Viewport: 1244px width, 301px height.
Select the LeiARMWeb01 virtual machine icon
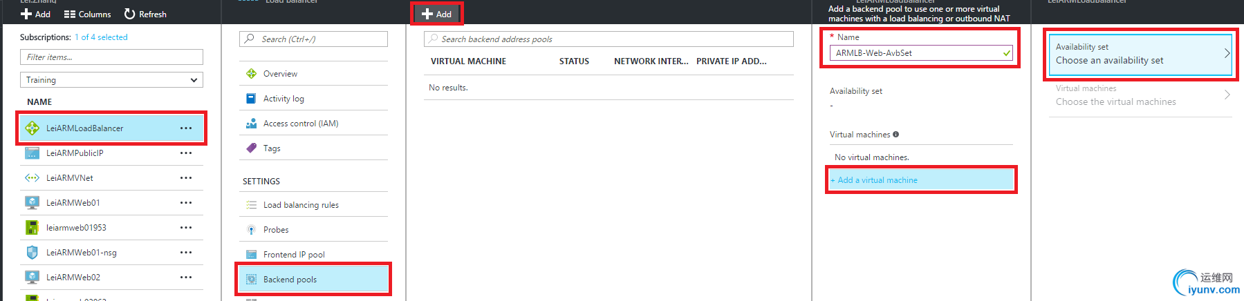(32, 203)
